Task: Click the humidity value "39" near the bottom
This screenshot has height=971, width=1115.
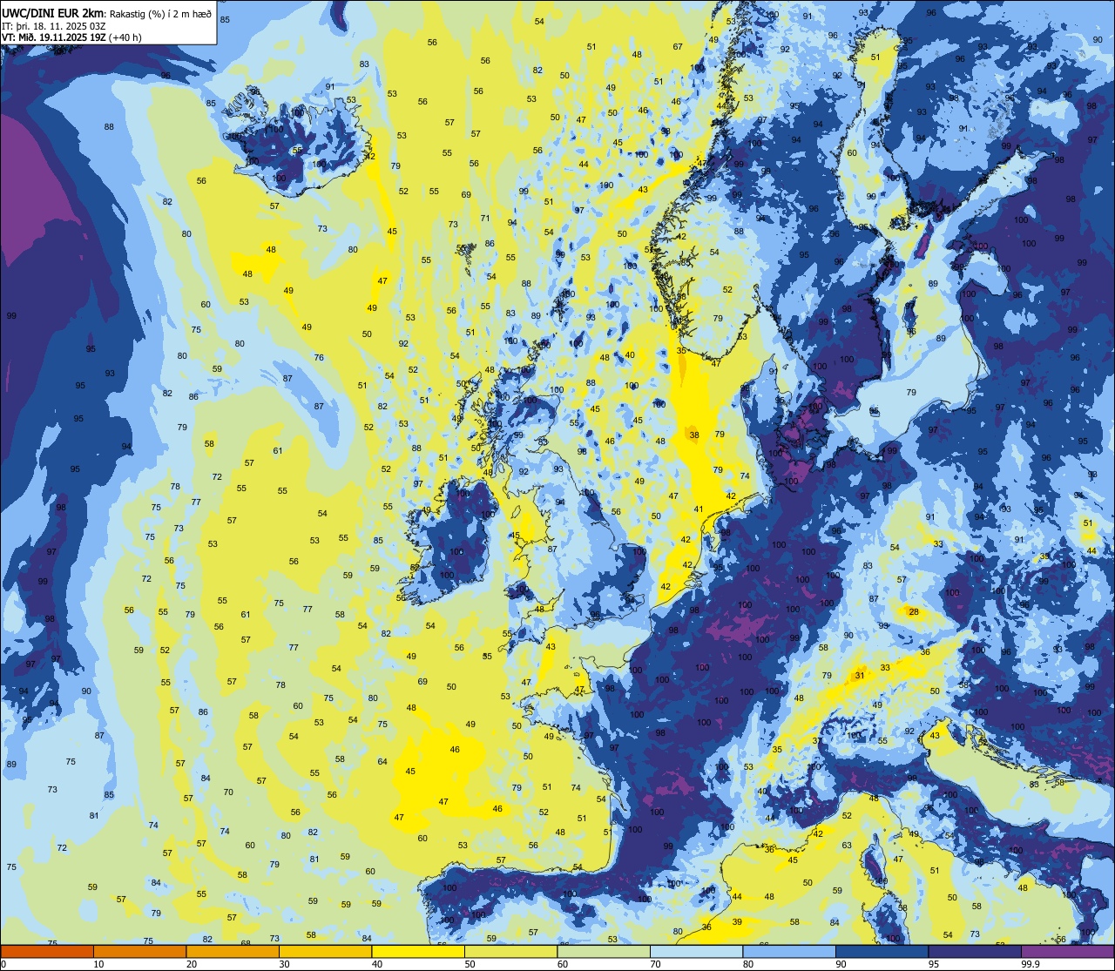Action: click(x=737, y=922)
